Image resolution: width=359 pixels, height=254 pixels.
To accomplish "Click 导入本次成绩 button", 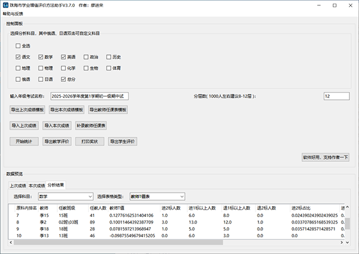I will coord(57,126).
